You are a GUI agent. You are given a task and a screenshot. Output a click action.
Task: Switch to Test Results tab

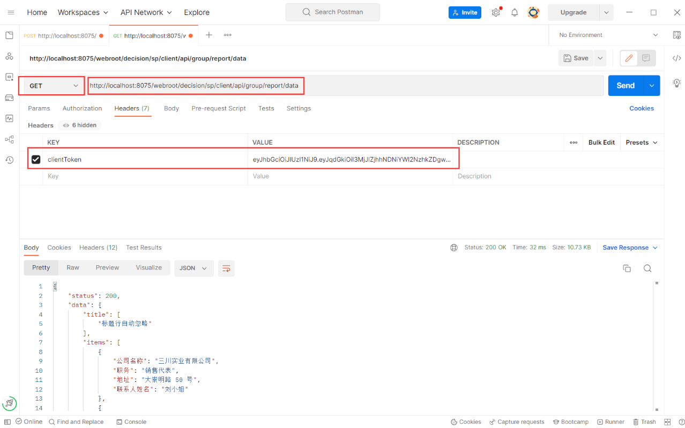click(144, 247)
